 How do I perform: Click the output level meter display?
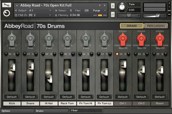(x=155, y=7)
